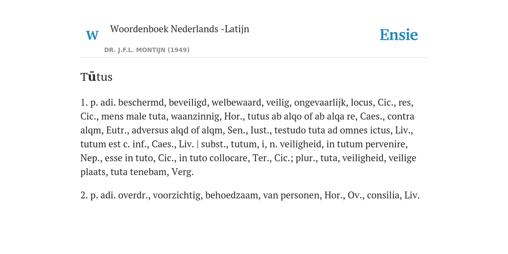This screenshot has height=254, width=508.
Task: Click the second definition starting with 2. p. adi.
Action: tap(250, 195)
